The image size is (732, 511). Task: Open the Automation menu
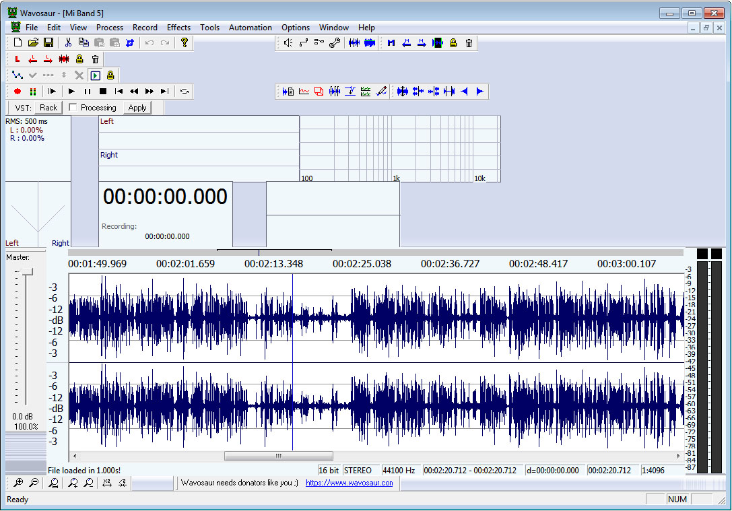point(250,28)
